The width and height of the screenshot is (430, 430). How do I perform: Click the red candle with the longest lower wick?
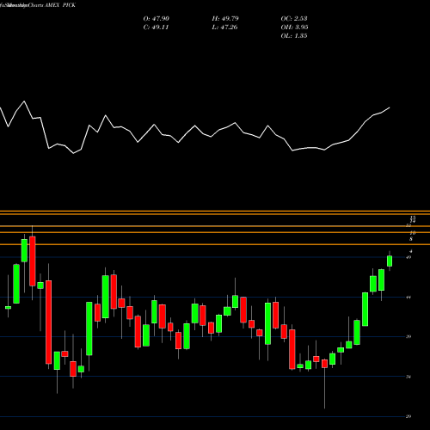[x=324, y=364]
